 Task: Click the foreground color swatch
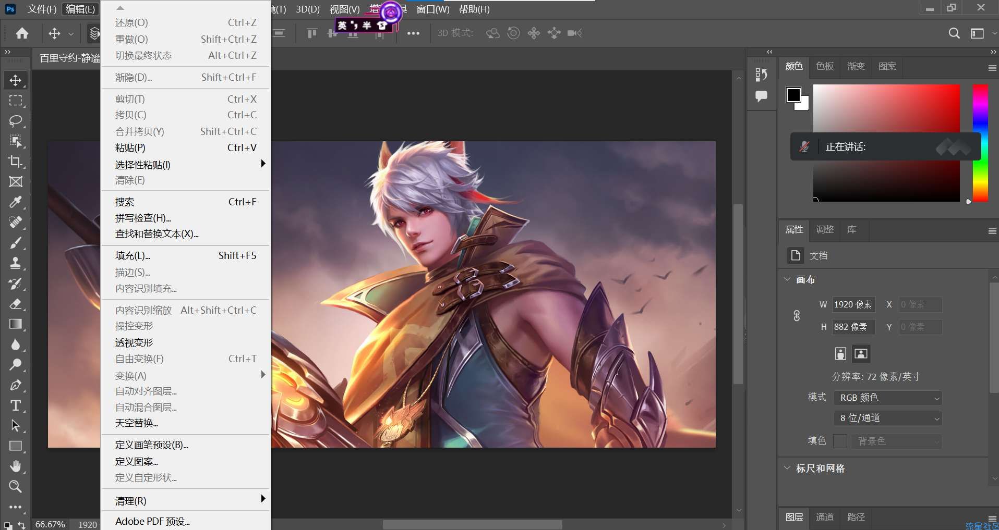click(x=793, y=95)
